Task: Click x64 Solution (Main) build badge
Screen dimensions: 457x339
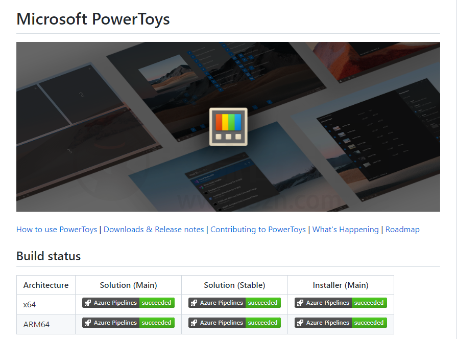Action: (x=128, y=303)
